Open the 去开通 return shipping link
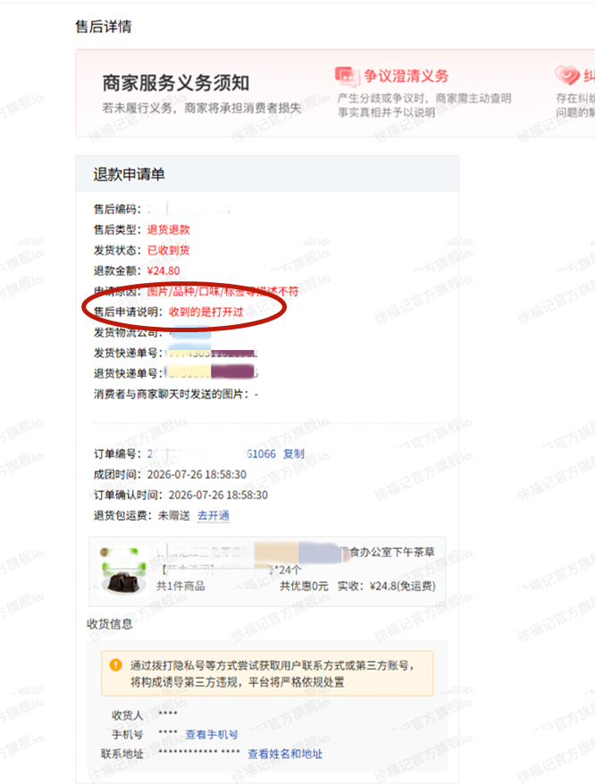Viewport: 595px width, 784px height. pos(214,515)
